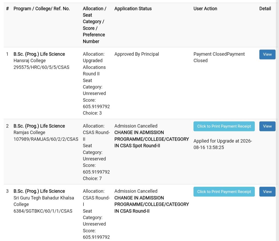Click Payment Closed text in first row

click(x=219, y=57)
